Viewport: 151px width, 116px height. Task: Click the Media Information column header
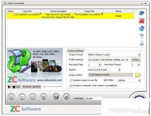click(x=58, y=11)
